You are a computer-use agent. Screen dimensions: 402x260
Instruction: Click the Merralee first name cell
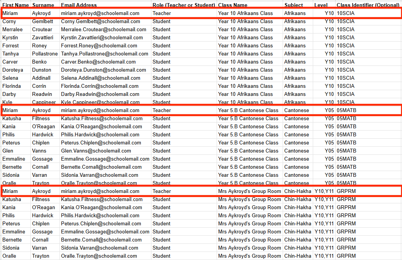15,30
